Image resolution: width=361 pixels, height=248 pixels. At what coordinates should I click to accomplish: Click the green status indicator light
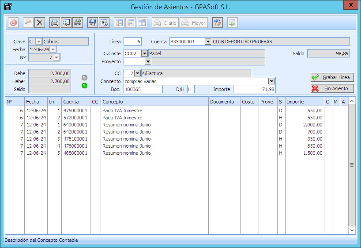point(85,85)
